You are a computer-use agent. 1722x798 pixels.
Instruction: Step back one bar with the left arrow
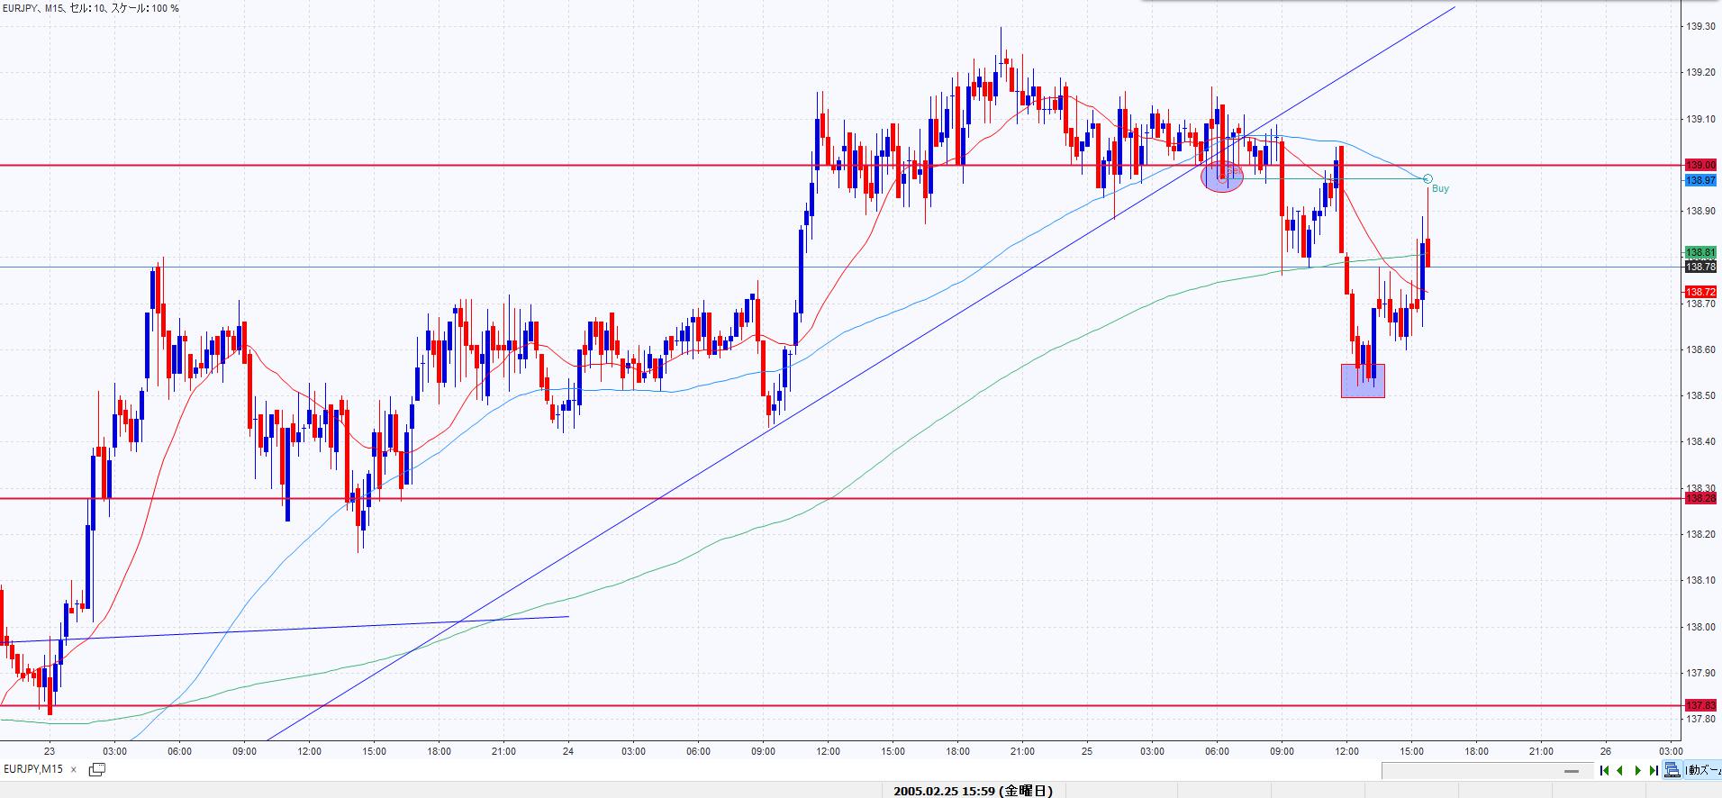[1620, 770]
